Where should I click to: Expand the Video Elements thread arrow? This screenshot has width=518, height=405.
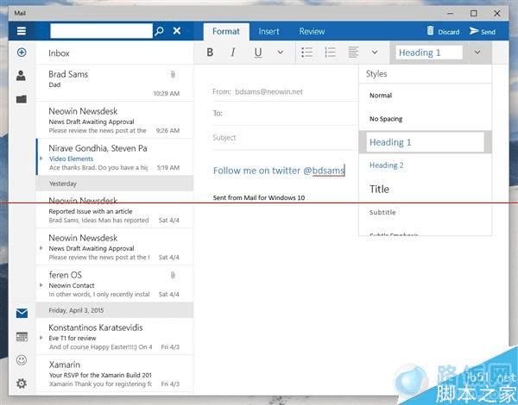click(41, 159)
